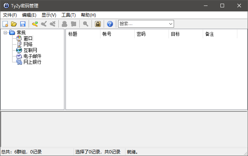Open help with blue question mark icon
The image size is (248, 156).
(x=110, y=24)
